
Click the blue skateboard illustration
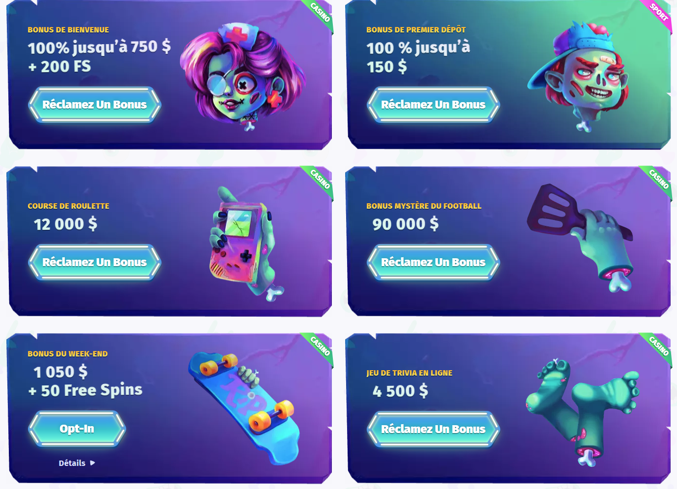244,408
